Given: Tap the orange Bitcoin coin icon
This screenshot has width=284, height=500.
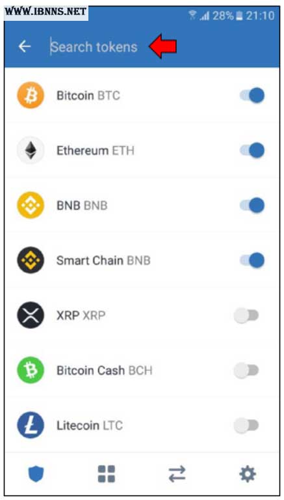Looking at the screenshot, I should tap(31, 95).
